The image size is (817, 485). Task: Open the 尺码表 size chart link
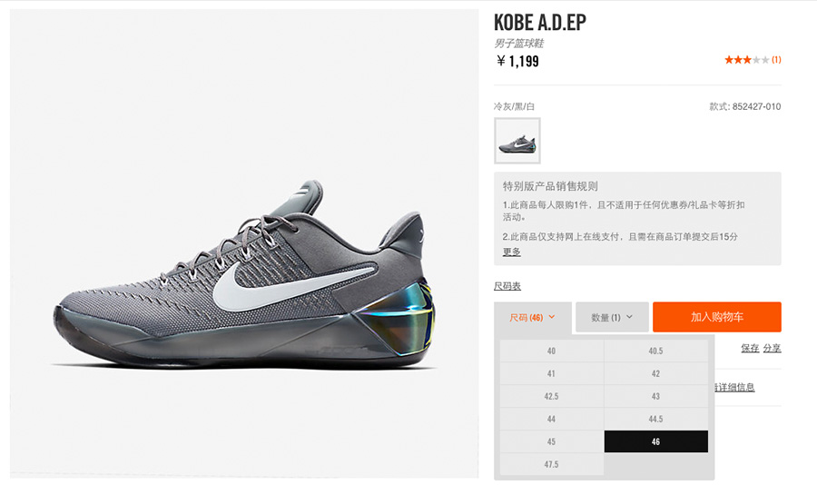[x=507, y=286]
